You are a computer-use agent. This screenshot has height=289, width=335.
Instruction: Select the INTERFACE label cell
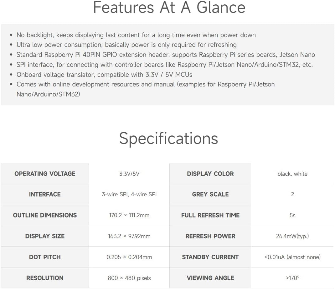45,194
